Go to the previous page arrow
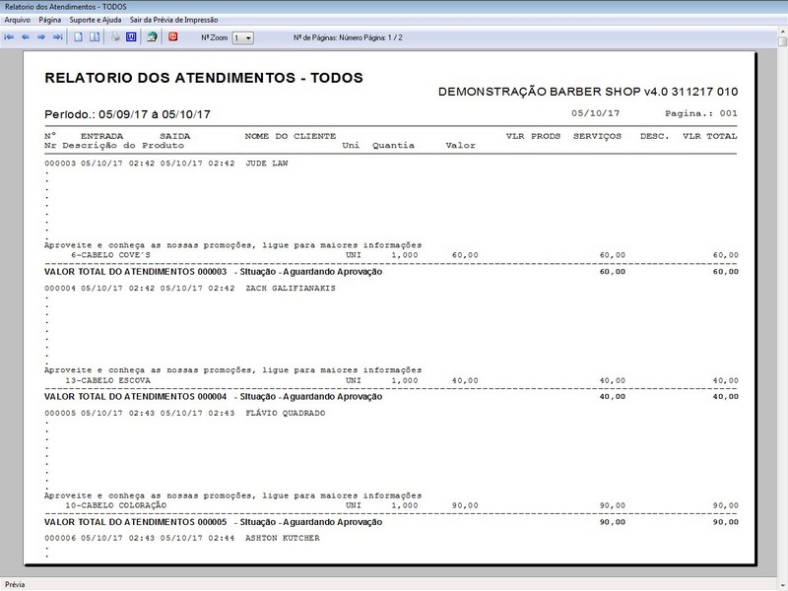Viewport: 788px width, 591px height. [26, 37]
